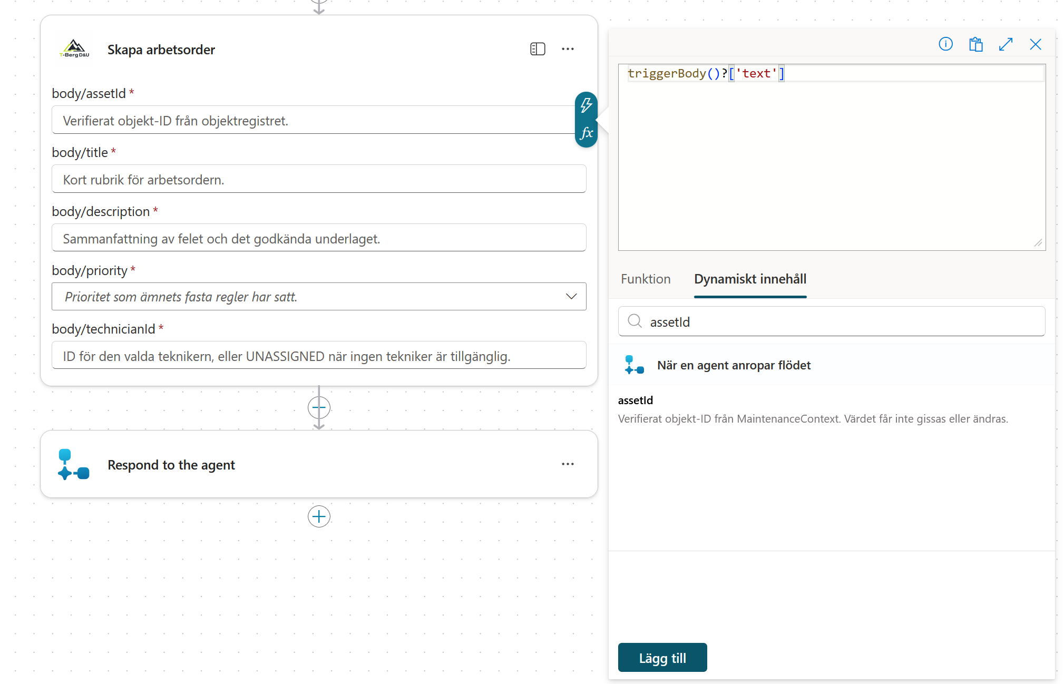This screenshot has height=684, width=1064.
Task: Insert step between Skapa arbetsorder and Respond
Action: (319, 407)
